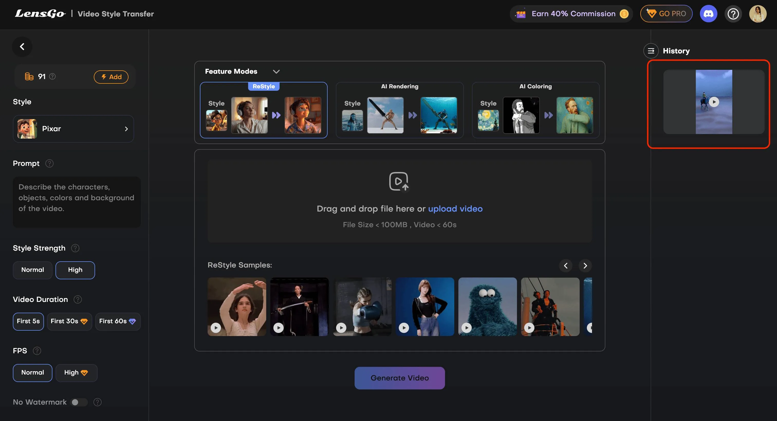Switch to AI Coloring mode
Viewport: 777px width, 421px height.
[x=535, y=110]
